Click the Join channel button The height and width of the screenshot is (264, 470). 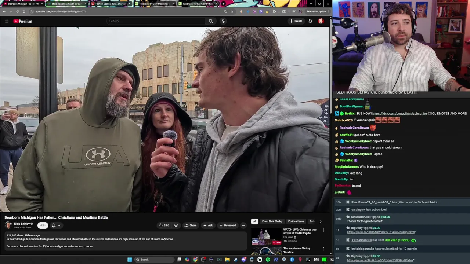[43, 225]
